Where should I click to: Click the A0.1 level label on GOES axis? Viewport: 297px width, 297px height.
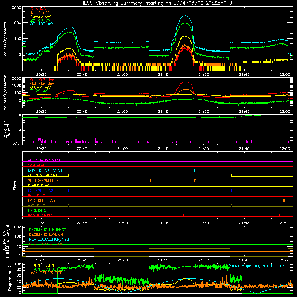pos(17,144)
